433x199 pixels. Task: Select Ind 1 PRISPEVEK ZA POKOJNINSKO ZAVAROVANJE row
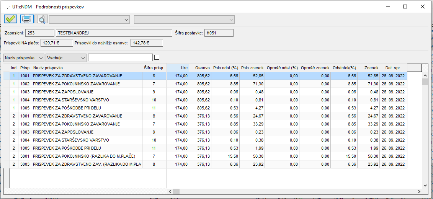click(206, 84)
